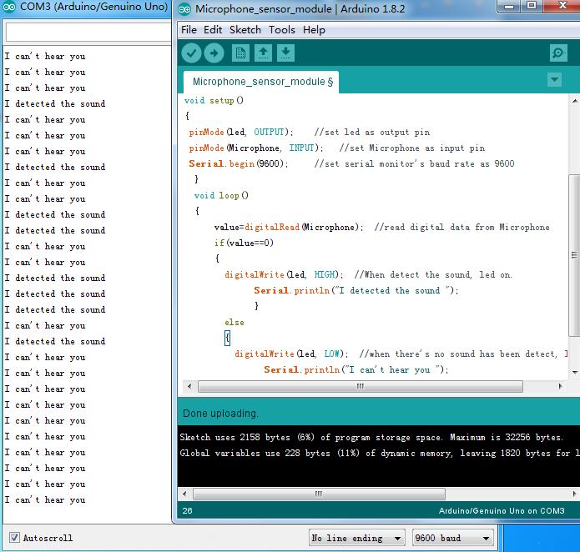Screen dimensions: 580x552
Task: Click the 'Serial.begin(9600);' code line
Action: pyautogui.click(x=239, y=163)
